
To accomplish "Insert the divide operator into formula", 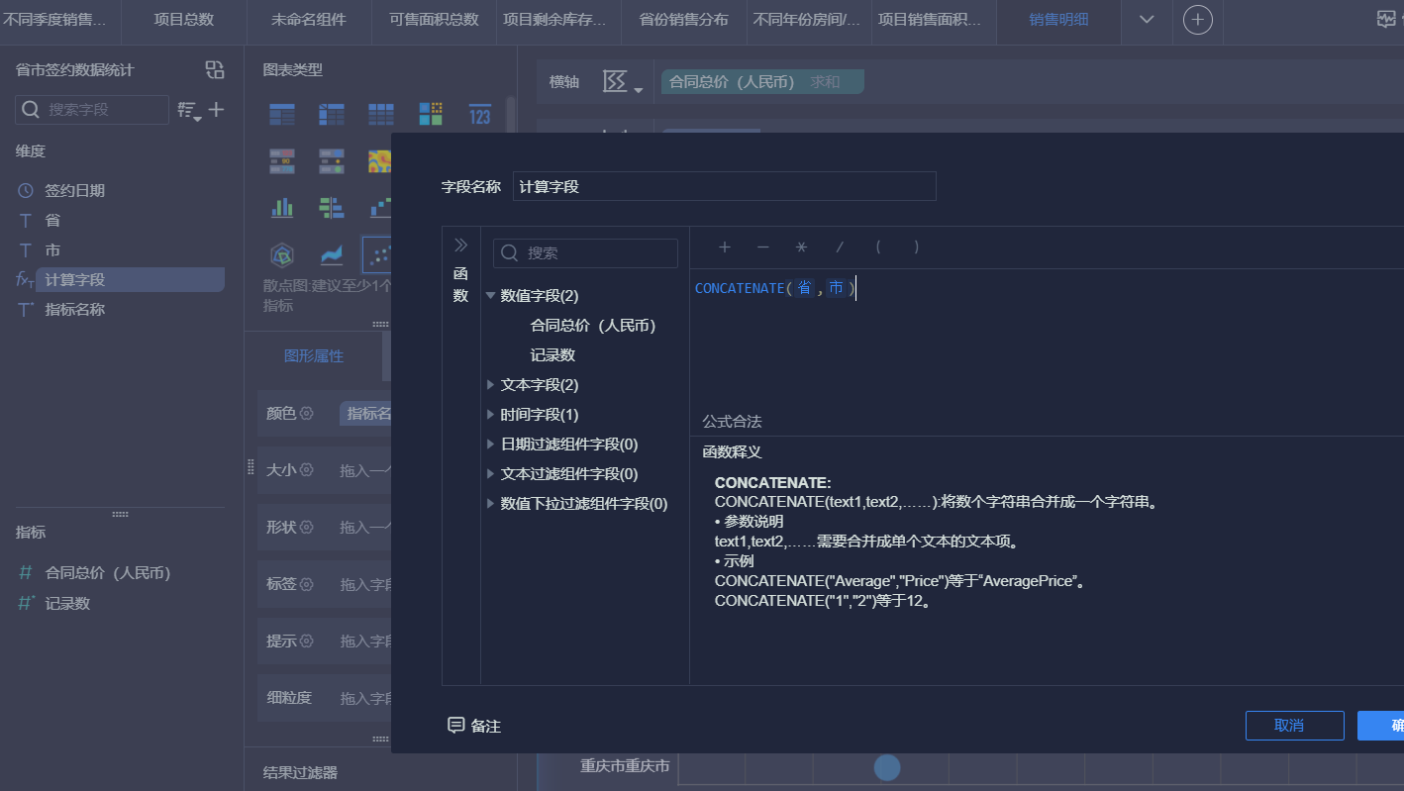I will pyautogui.click(x=840, y=247).
